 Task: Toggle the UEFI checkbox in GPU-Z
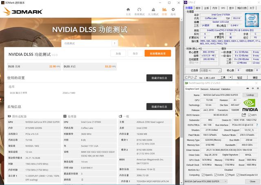[249, 115]
